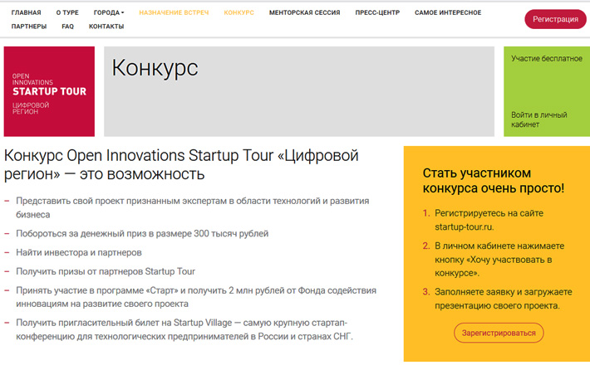
Task: Click the Open Innovations Startup Tour logo
Action: click(x=49, y=91)
